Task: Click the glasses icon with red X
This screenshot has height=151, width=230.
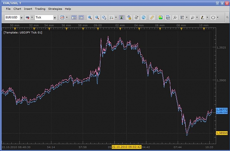Action: pyautogui.click(x=28, y=18)
